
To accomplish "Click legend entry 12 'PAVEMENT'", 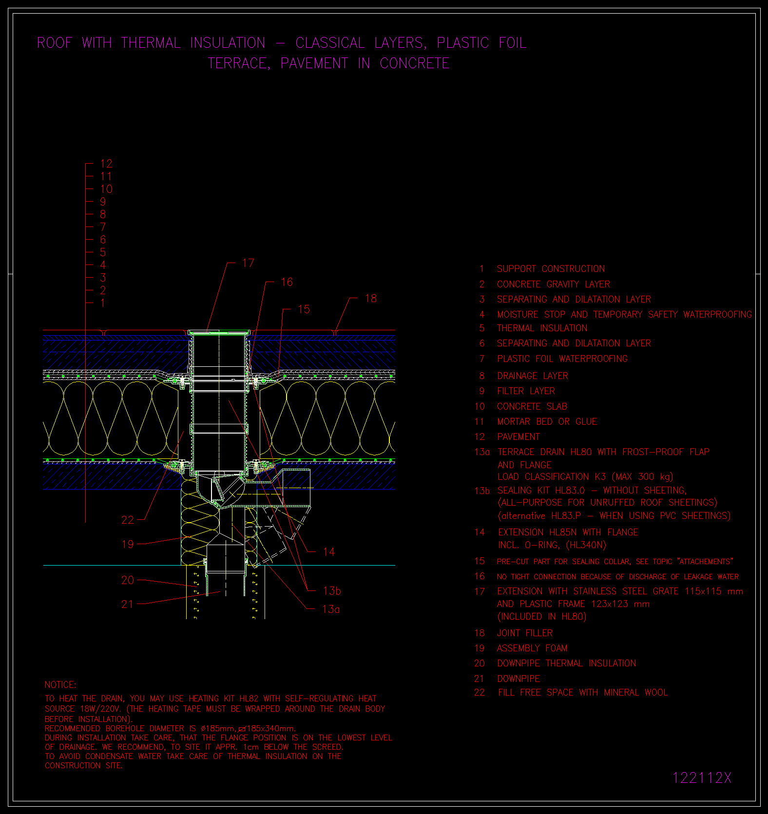I will [518, 436].
